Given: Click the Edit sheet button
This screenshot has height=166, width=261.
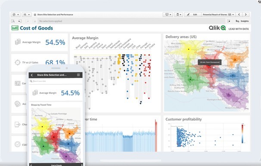Looking at the screenshot, I should pos(193,15).
